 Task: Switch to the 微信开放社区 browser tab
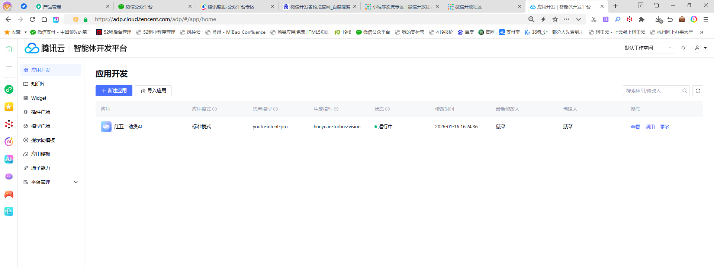(484, 7)
